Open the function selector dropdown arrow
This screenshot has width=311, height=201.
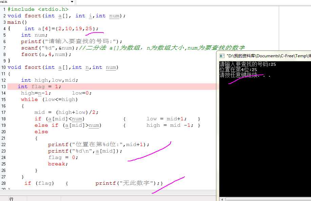[72, 2]
